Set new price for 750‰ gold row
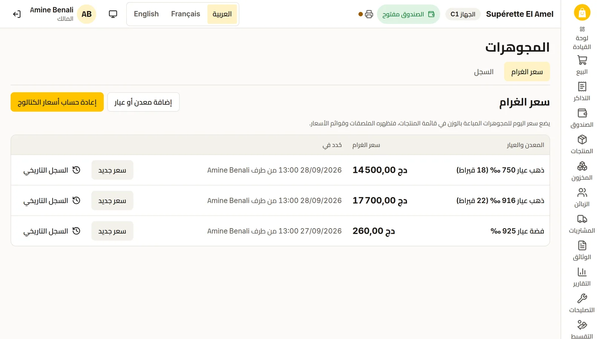Viewport: 603px width, 339px height. 112,170
